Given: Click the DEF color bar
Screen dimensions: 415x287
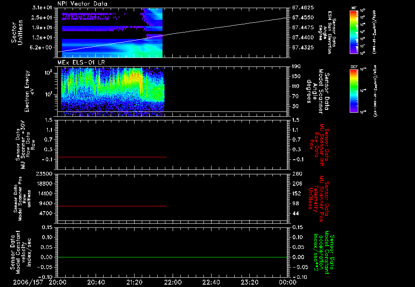Looking at the screenshot, I should (x=354, y=91).
